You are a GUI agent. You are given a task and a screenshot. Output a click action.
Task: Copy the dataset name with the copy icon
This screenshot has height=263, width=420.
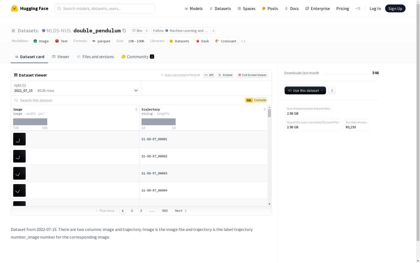[124, 31]
